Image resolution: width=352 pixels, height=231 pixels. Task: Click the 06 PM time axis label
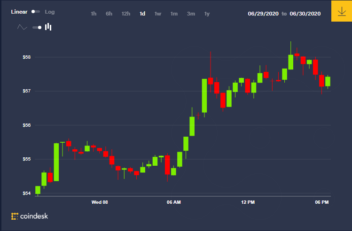(322, 202)
